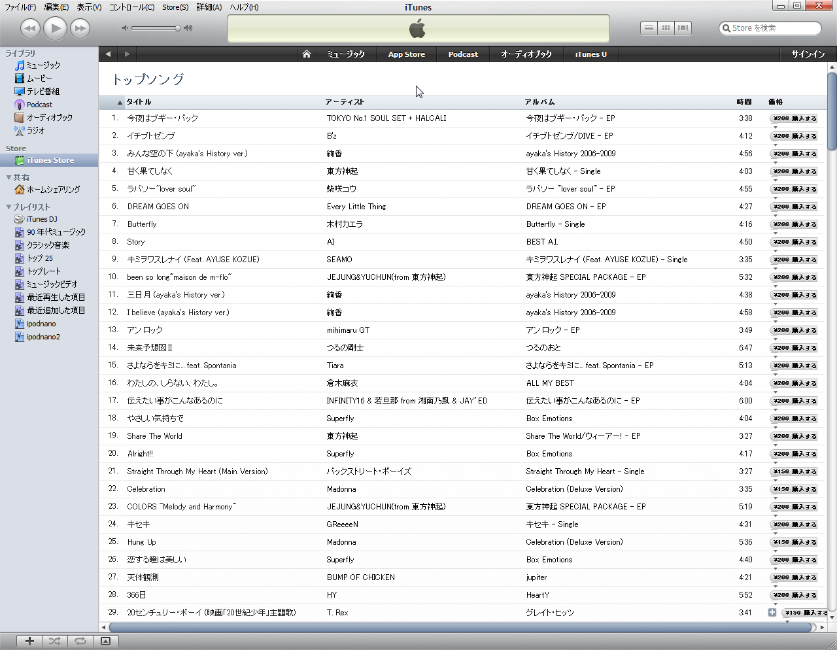Collapse the プレイリスト sidebar section
The width and height of the screenshot is (837, 650).
pyautogui.click(x=9, y=207)
